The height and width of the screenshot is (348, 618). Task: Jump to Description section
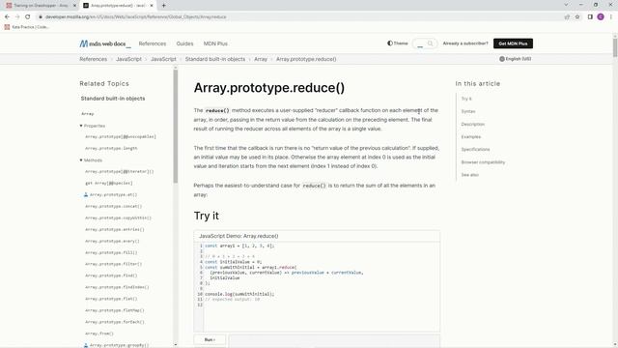point(473,125)
